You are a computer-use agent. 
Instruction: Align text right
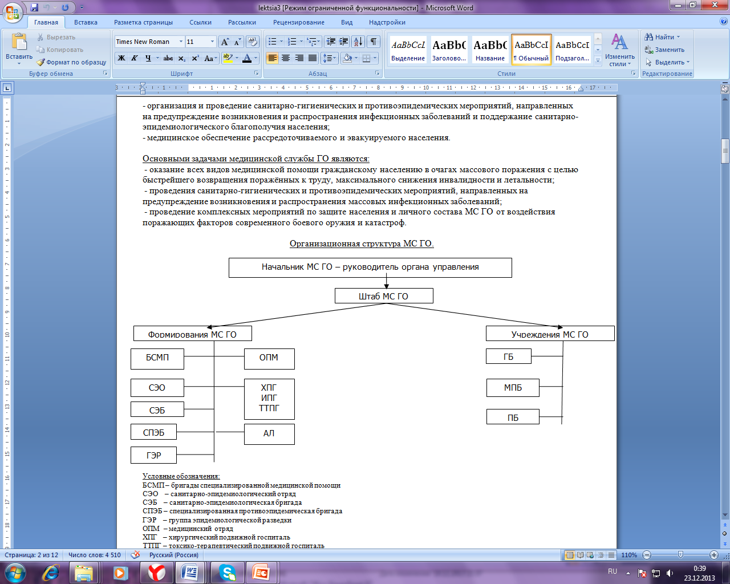pos(299,58)
